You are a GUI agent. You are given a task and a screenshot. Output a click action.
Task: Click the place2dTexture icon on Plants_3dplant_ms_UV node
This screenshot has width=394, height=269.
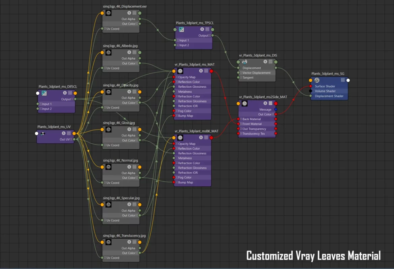43,133
